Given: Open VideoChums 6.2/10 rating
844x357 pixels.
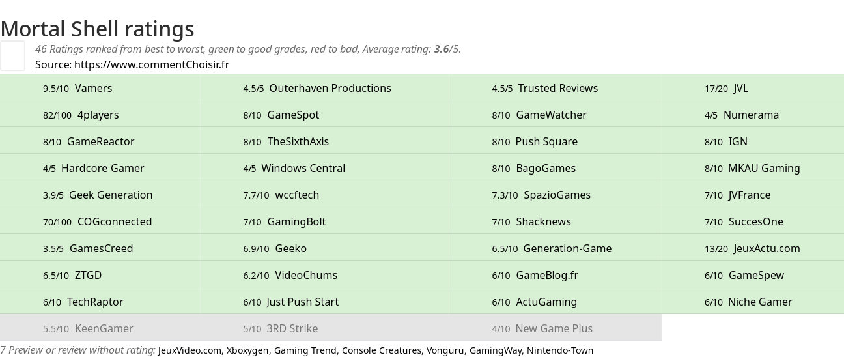Looking at the screenshot, I should 290,275.
